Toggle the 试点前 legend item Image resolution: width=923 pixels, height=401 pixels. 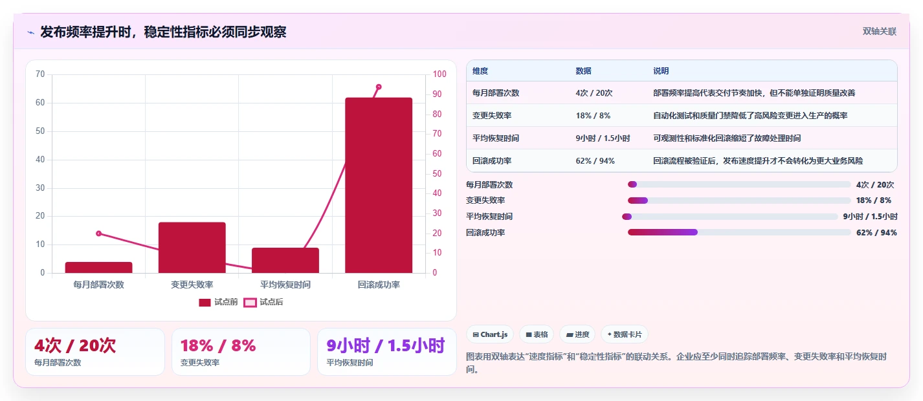[218, 302]
